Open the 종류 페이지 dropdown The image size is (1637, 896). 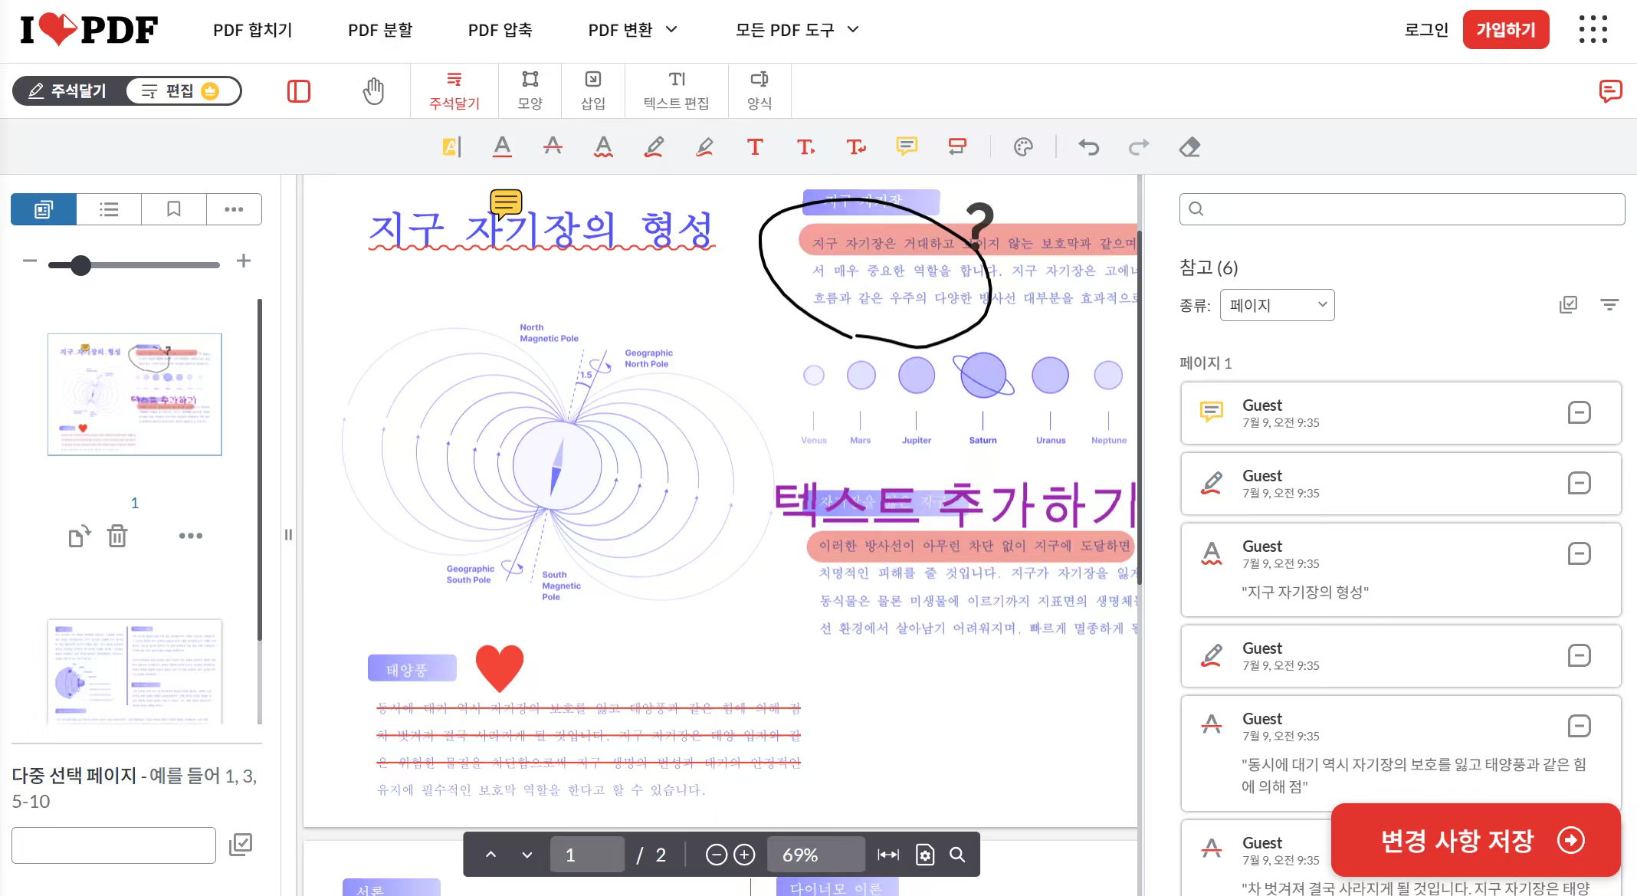(x=1277, y=305)
